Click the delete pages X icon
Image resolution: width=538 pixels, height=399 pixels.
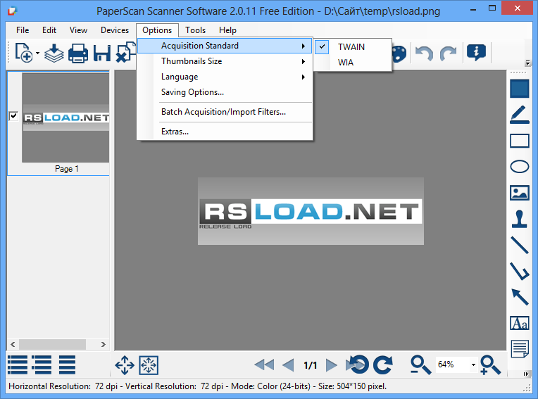pos(125,52)
